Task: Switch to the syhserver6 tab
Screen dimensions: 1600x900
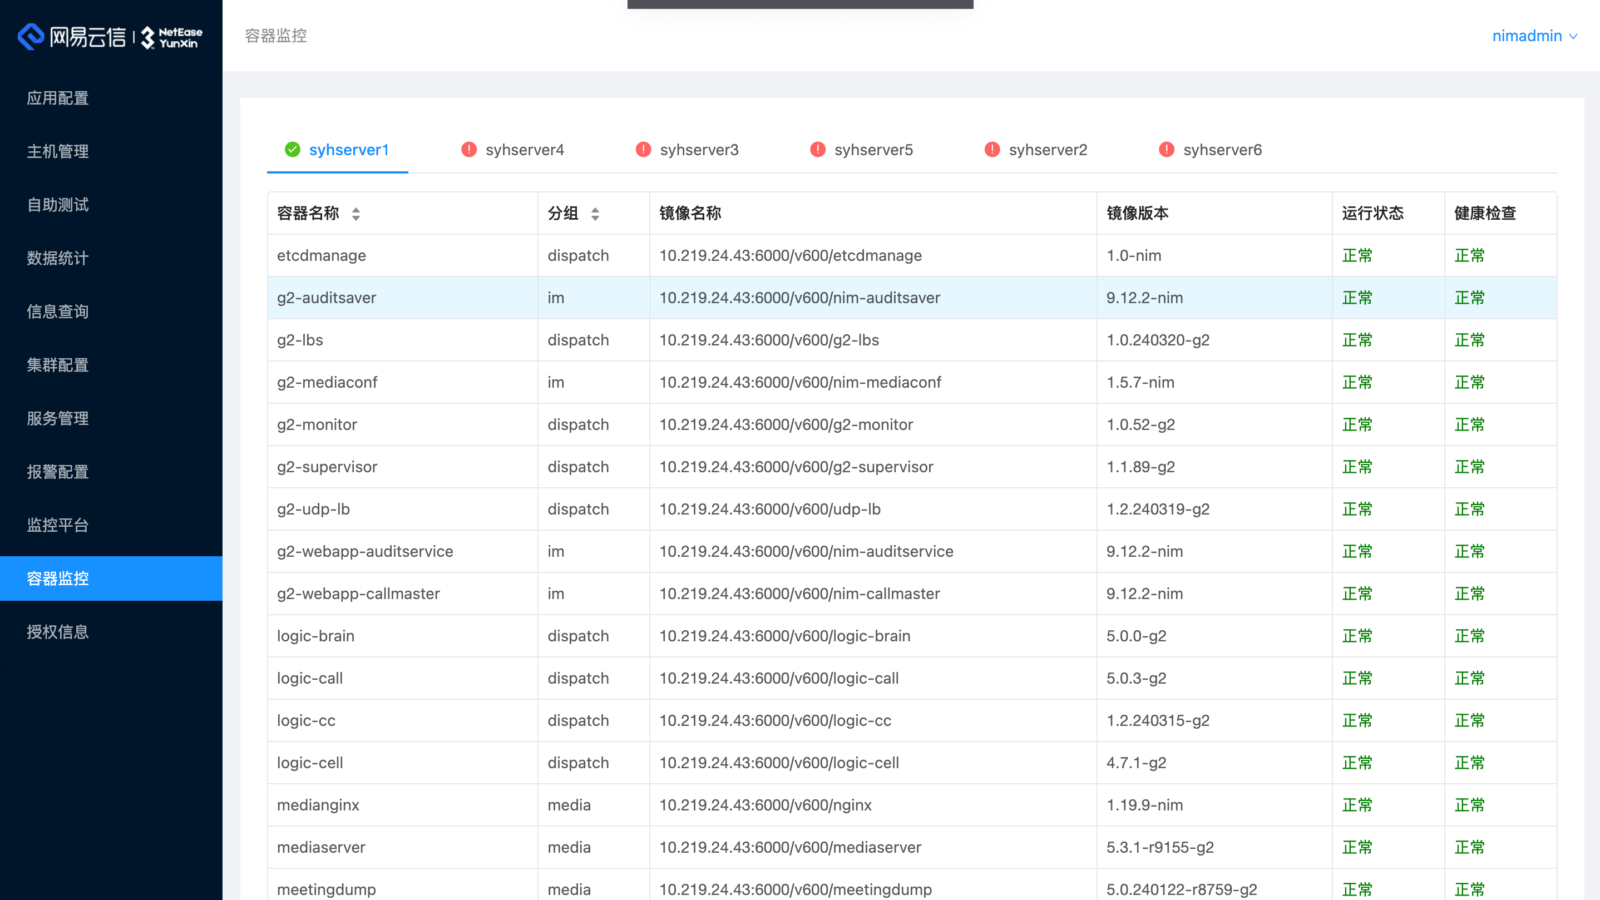Action: coord(1222,149)
